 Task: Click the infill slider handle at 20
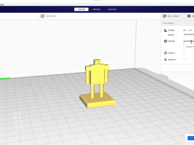point(191,41)
